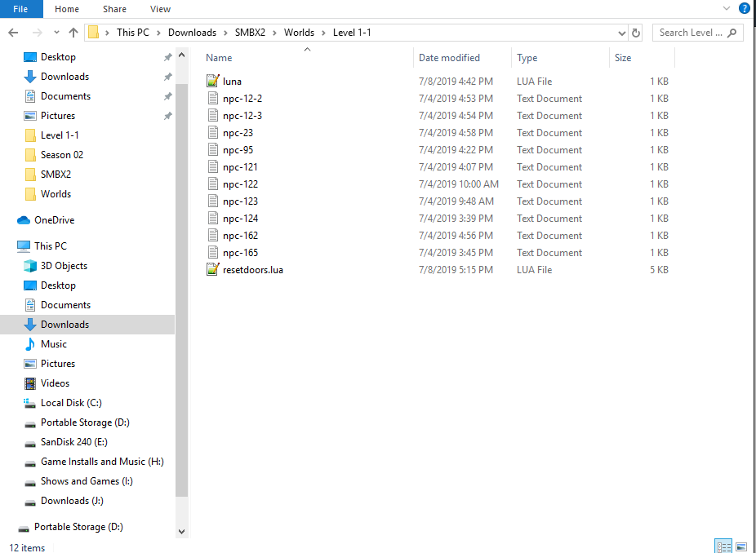Open Videos under This PC
This screenshot has height=553, width=756.
(55, 383)
